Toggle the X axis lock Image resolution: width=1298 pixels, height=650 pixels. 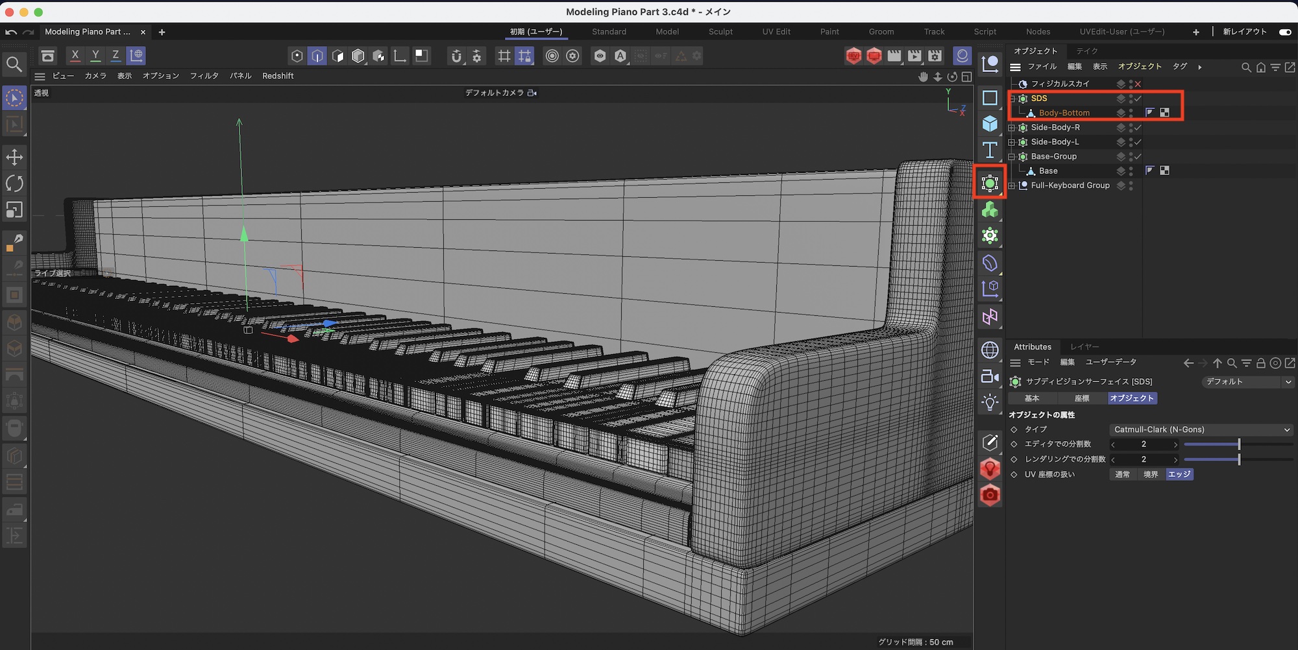75,56
